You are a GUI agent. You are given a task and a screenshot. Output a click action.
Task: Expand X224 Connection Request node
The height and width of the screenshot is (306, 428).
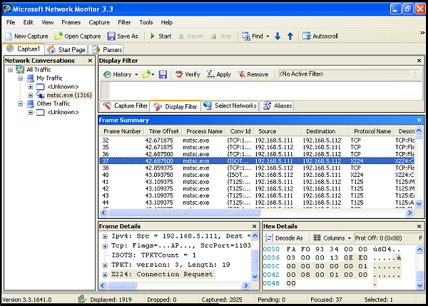(x=105, y=275)
